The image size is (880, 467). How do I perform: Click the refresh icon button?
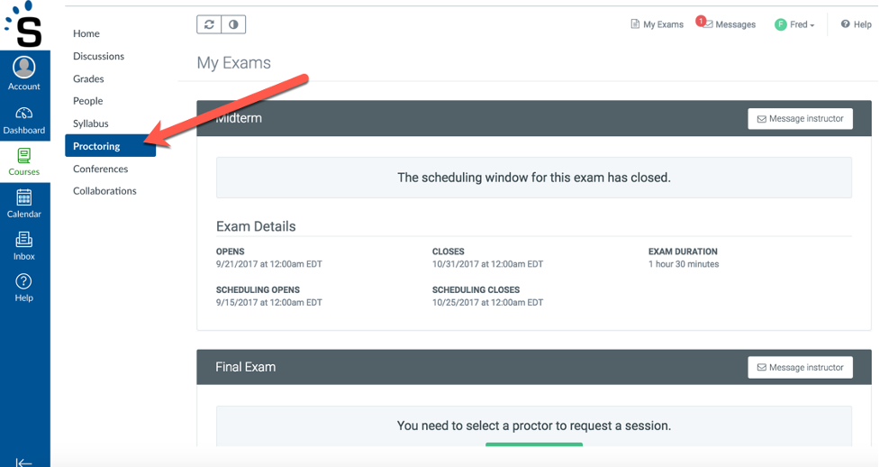click(209, 24)
